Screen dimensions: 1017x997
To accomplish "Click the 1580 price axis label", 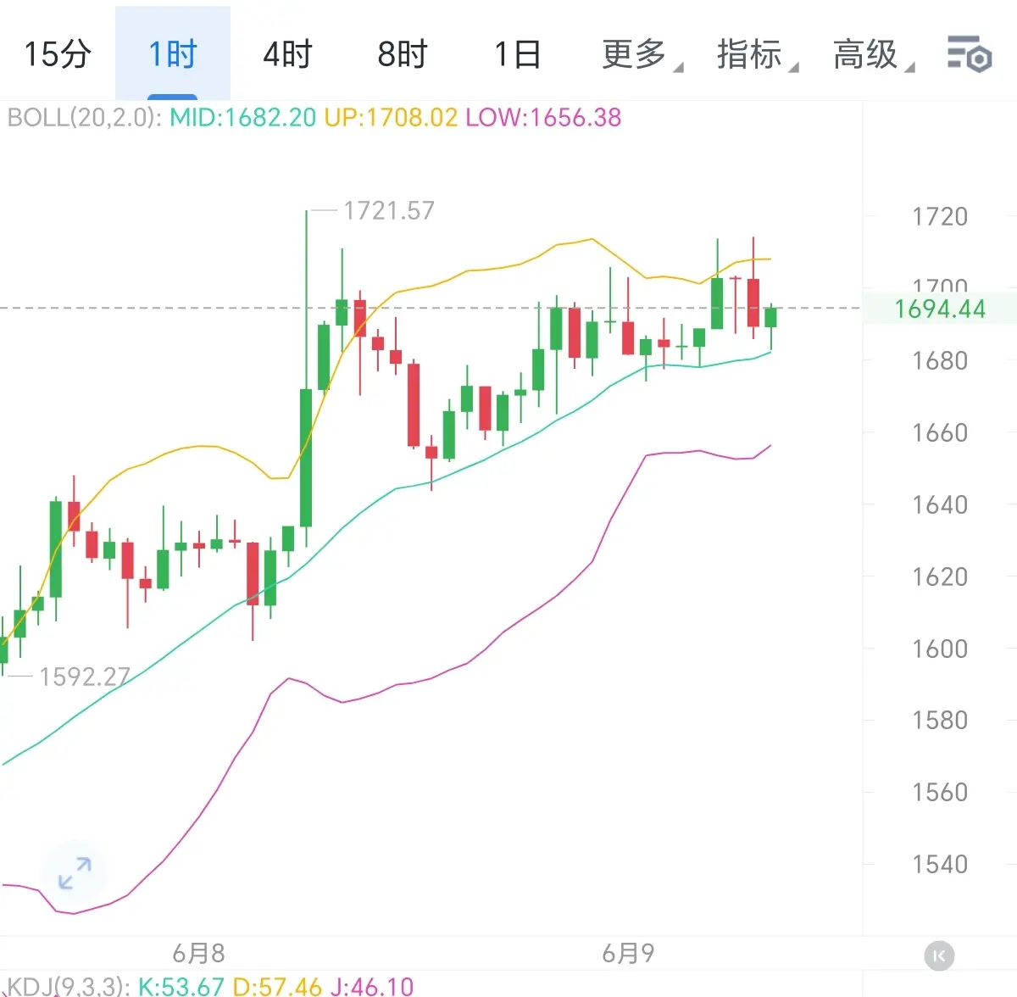I will 940,721.
